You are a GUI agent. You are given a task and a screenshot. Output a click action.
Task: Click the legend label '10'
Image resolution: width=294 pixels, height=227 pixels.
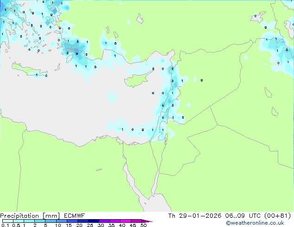(x=58, y=225)
